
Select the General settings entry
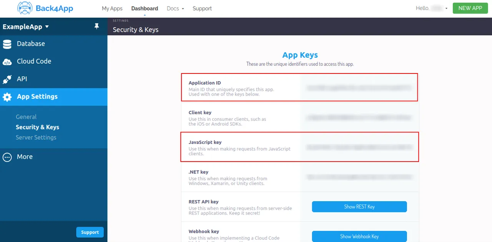pyautogui.click(x=26, y=117)
